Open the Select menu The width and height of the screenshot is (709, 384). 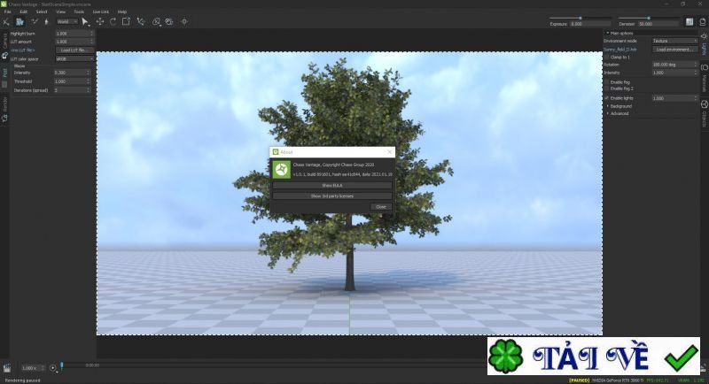[x=42, y=12]
